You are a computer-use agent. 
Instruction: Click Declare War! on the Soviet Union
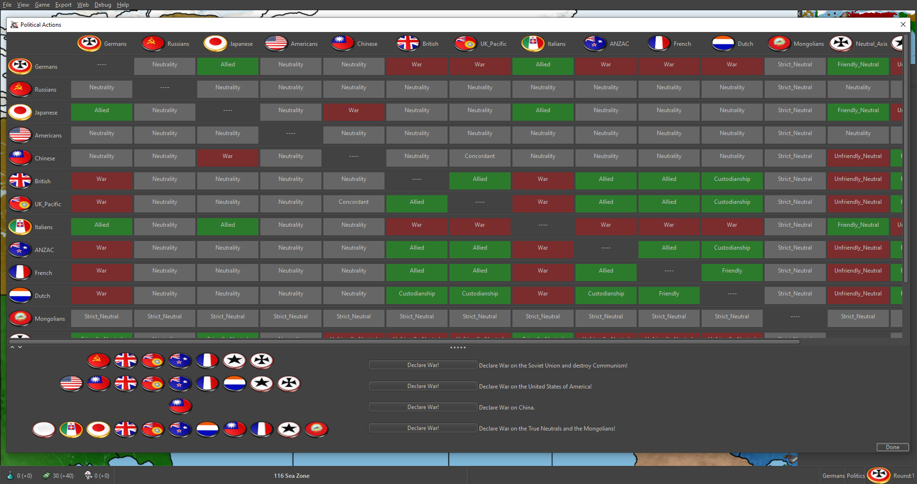tap(423, 365)
